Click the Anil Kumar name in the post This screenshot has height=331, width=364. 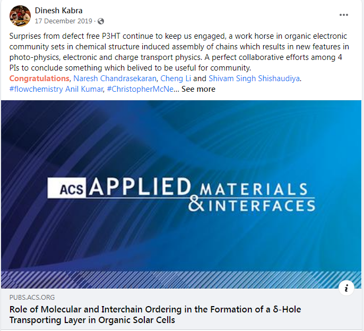(88, 89)
